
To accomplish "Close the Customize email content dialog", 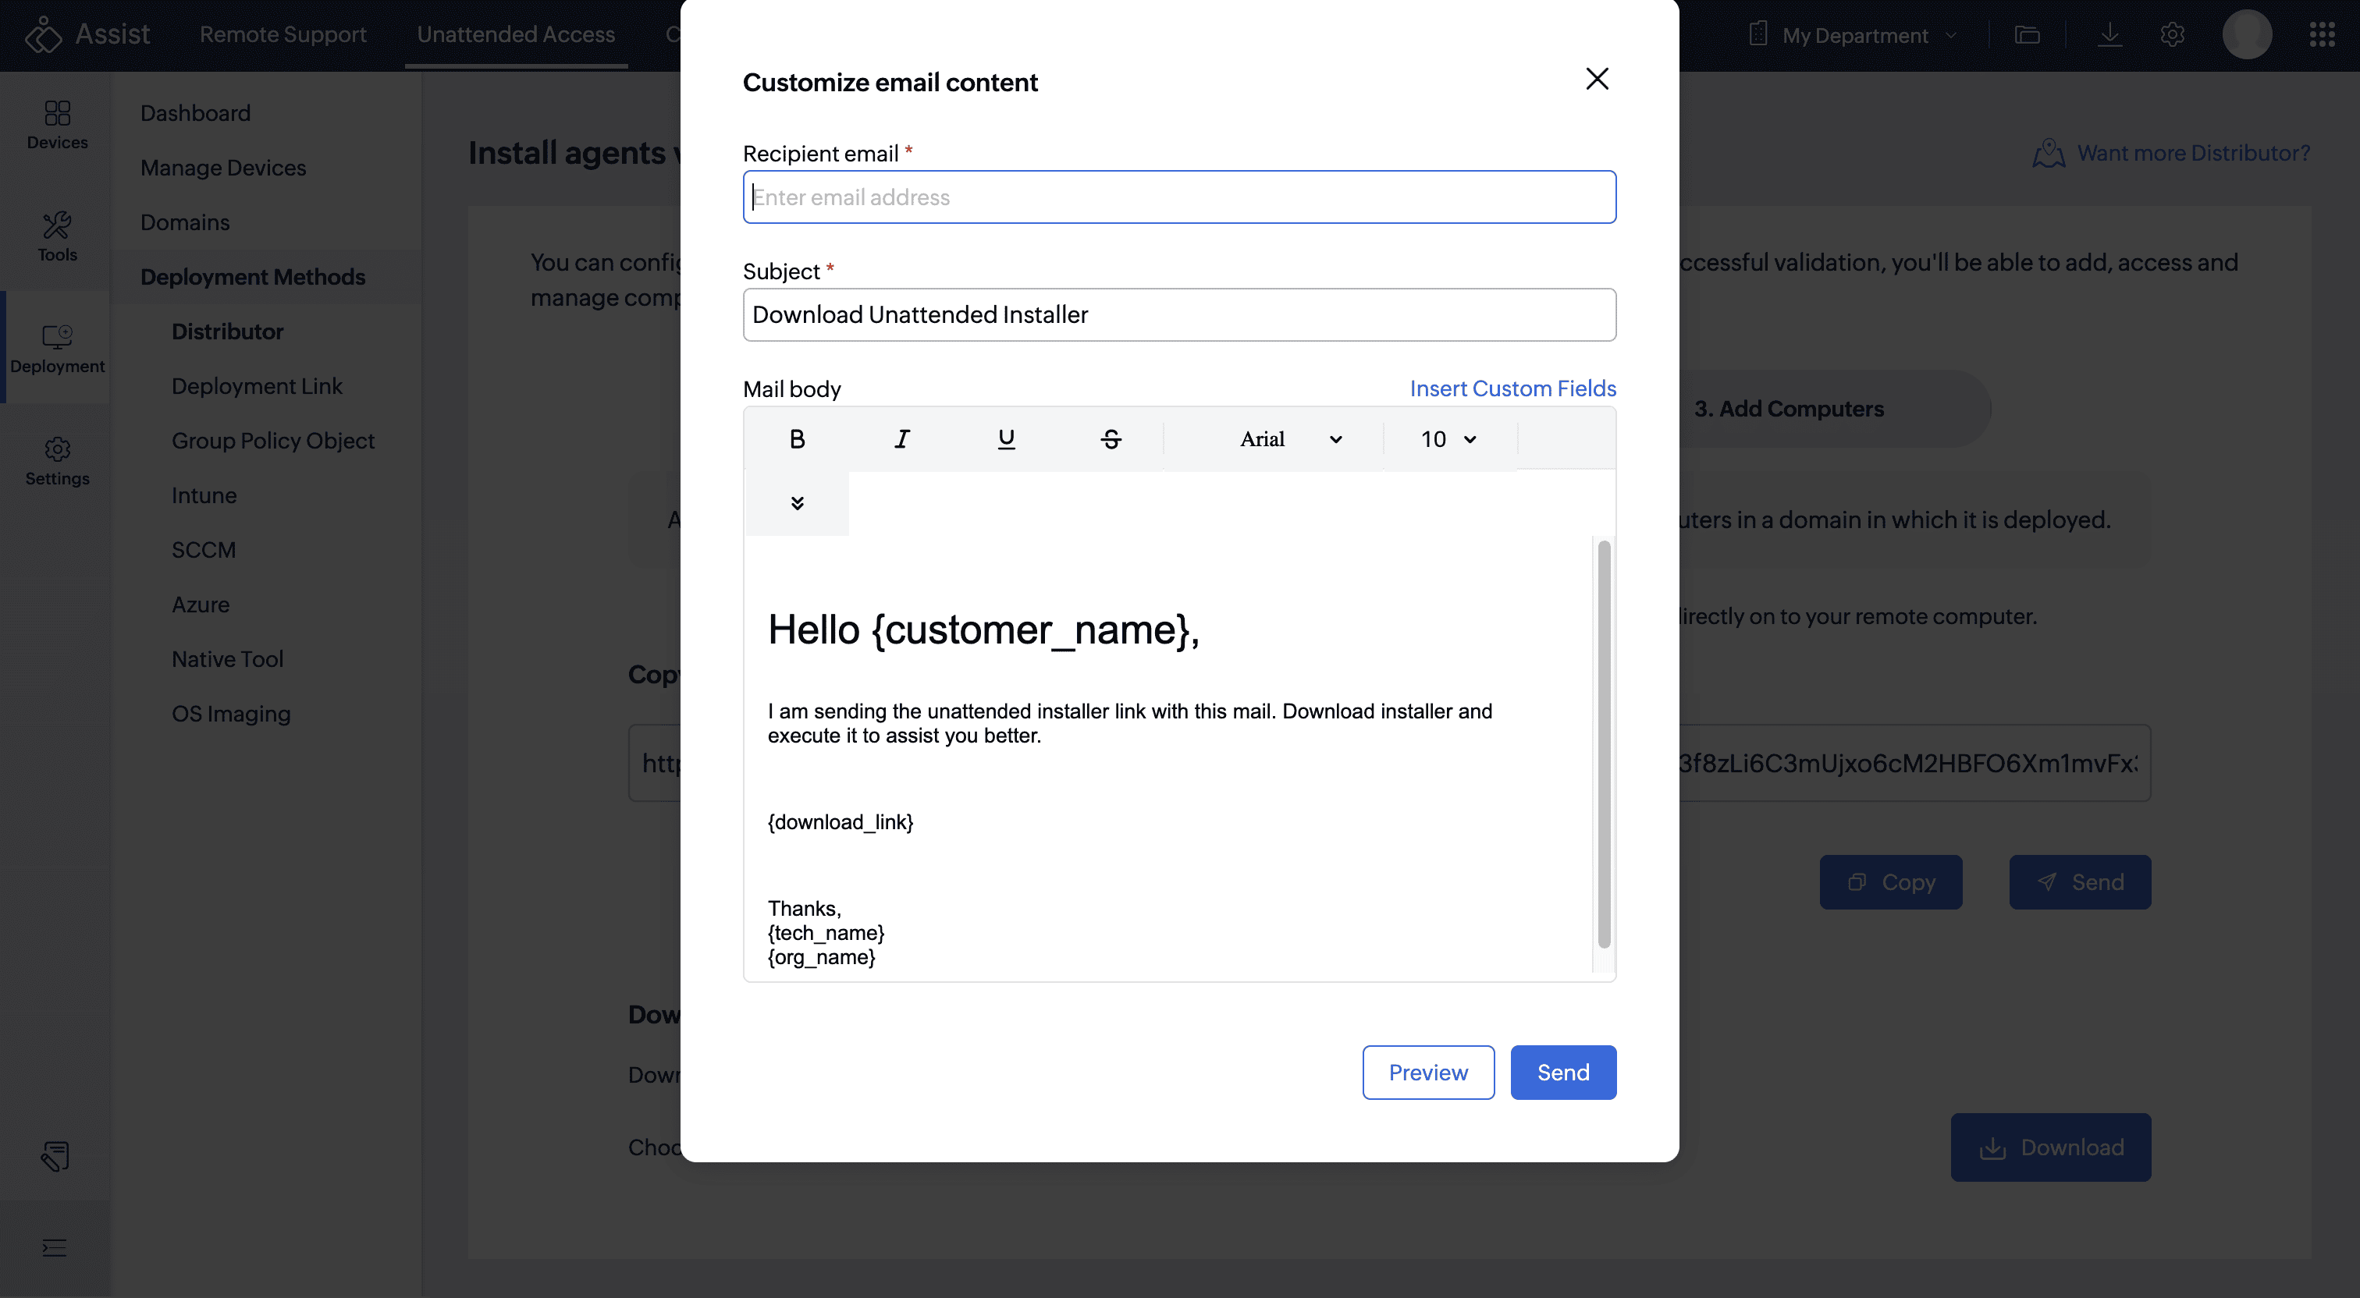I will pyautogui.click(x=1597, y=79).
